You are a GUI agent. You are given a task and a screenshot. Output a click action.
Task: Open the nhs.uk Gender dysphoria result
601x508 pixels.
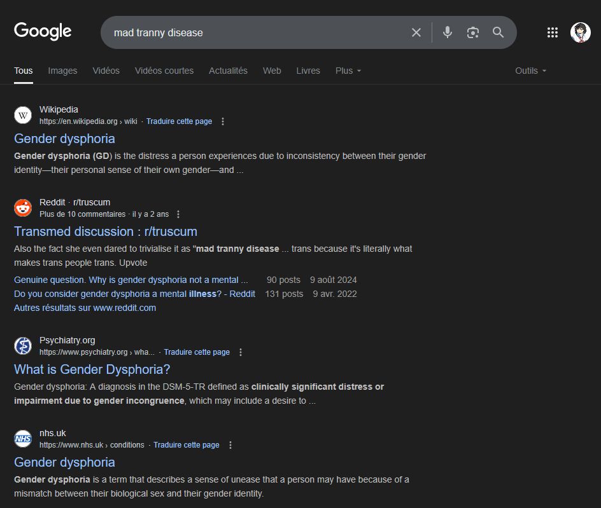tap(64, 462)
